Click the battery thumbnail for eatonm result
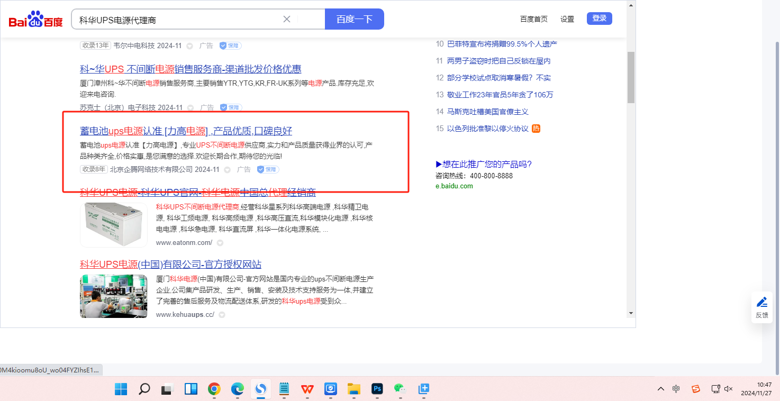The height and width of the screenshot is (401, 780). click(114, 225)
